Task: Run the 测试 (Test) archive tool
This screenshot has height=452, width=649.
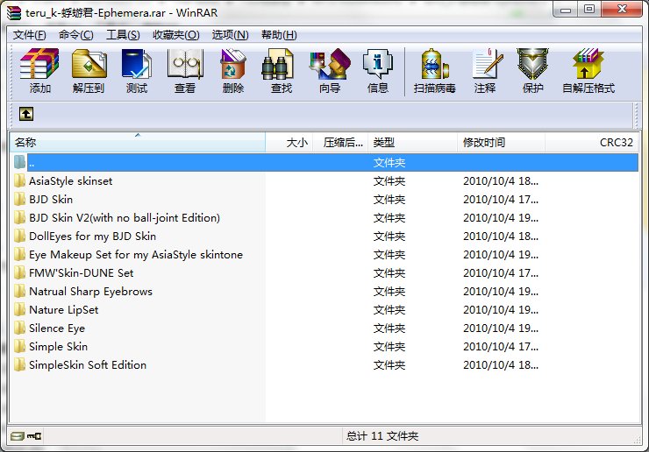Action: (137, 71)
